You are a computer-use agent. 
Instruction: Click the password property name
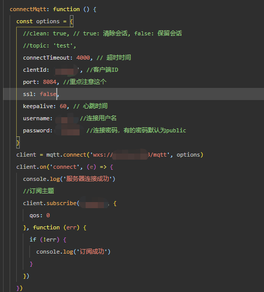[x=36, y=130]
